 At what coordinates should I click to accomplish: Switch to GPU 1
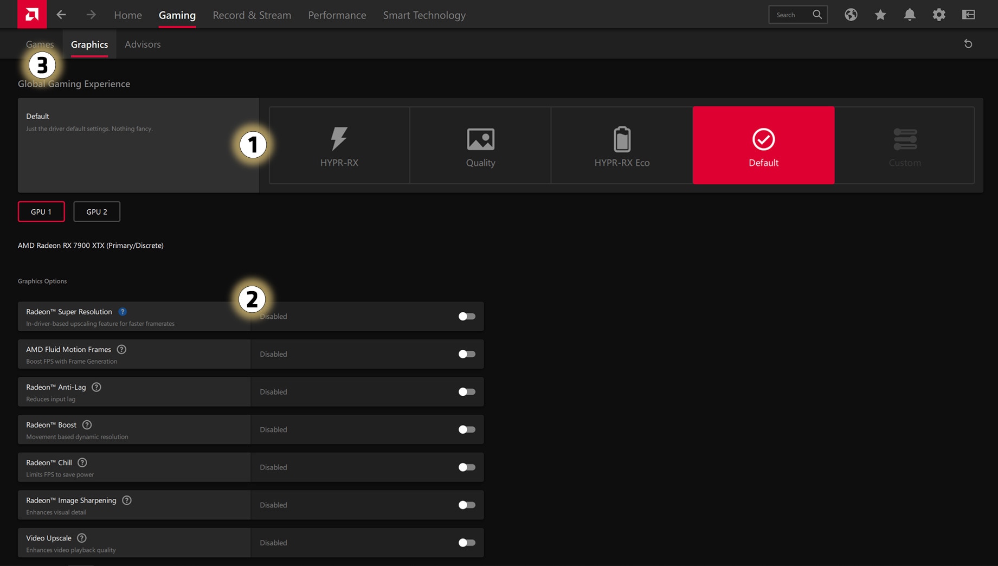[41, 211]
